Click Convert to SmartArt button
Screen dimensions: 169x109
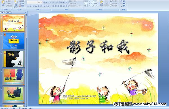click(x=76, y=6)
